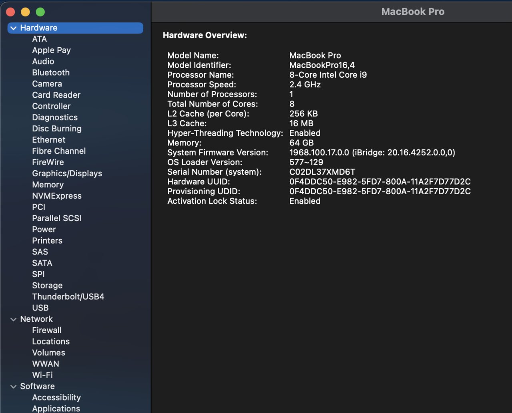Click the 64 GB memory value
Screen dimensions: 512x413
[x=301, y=143]
